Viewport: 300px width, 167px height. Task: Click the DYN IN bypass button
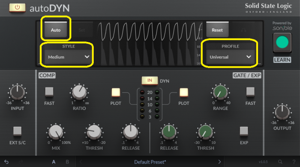150,81
